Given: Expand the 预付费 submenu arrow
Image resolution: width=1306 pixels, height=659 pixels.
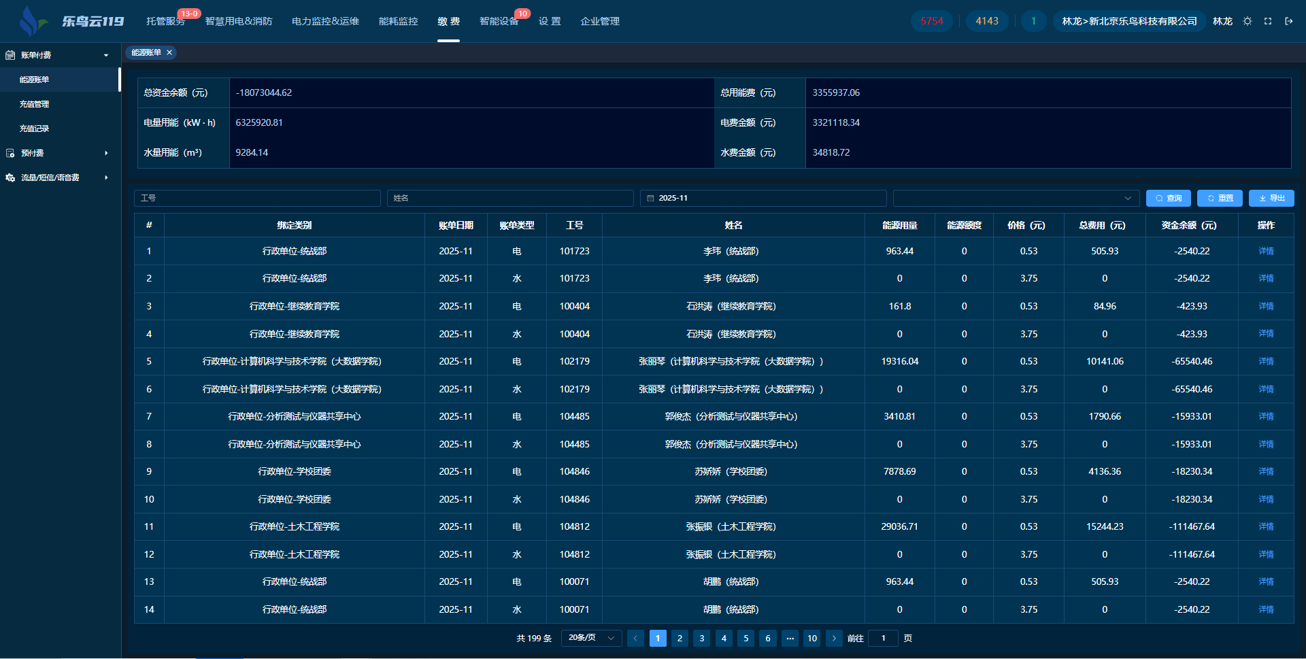Looking at the screenshot, I should point(106,153).
